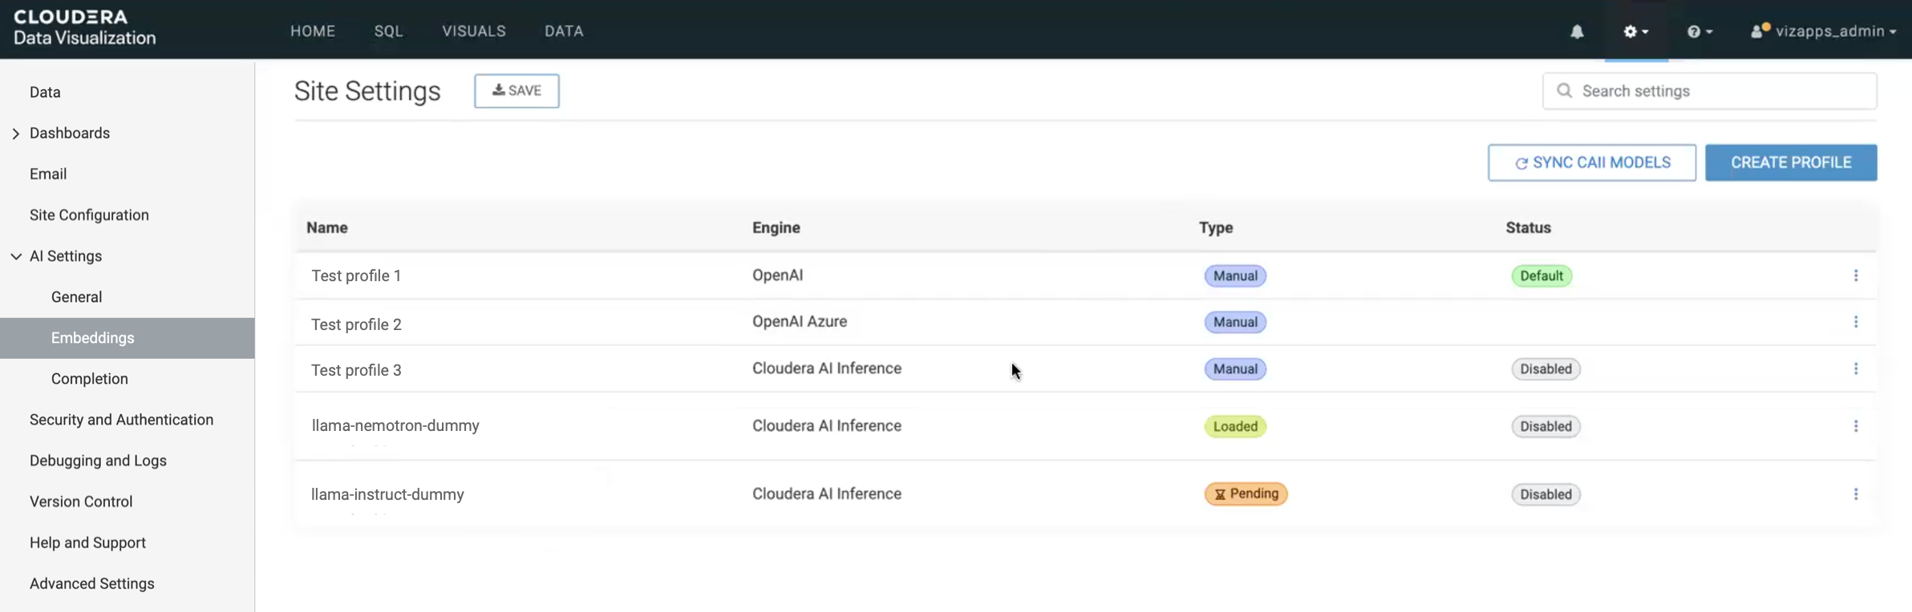This screenshot has height=612, width=1912.
Task: Click the CREATE PROFILE button
Action: tap(1790, 163)
